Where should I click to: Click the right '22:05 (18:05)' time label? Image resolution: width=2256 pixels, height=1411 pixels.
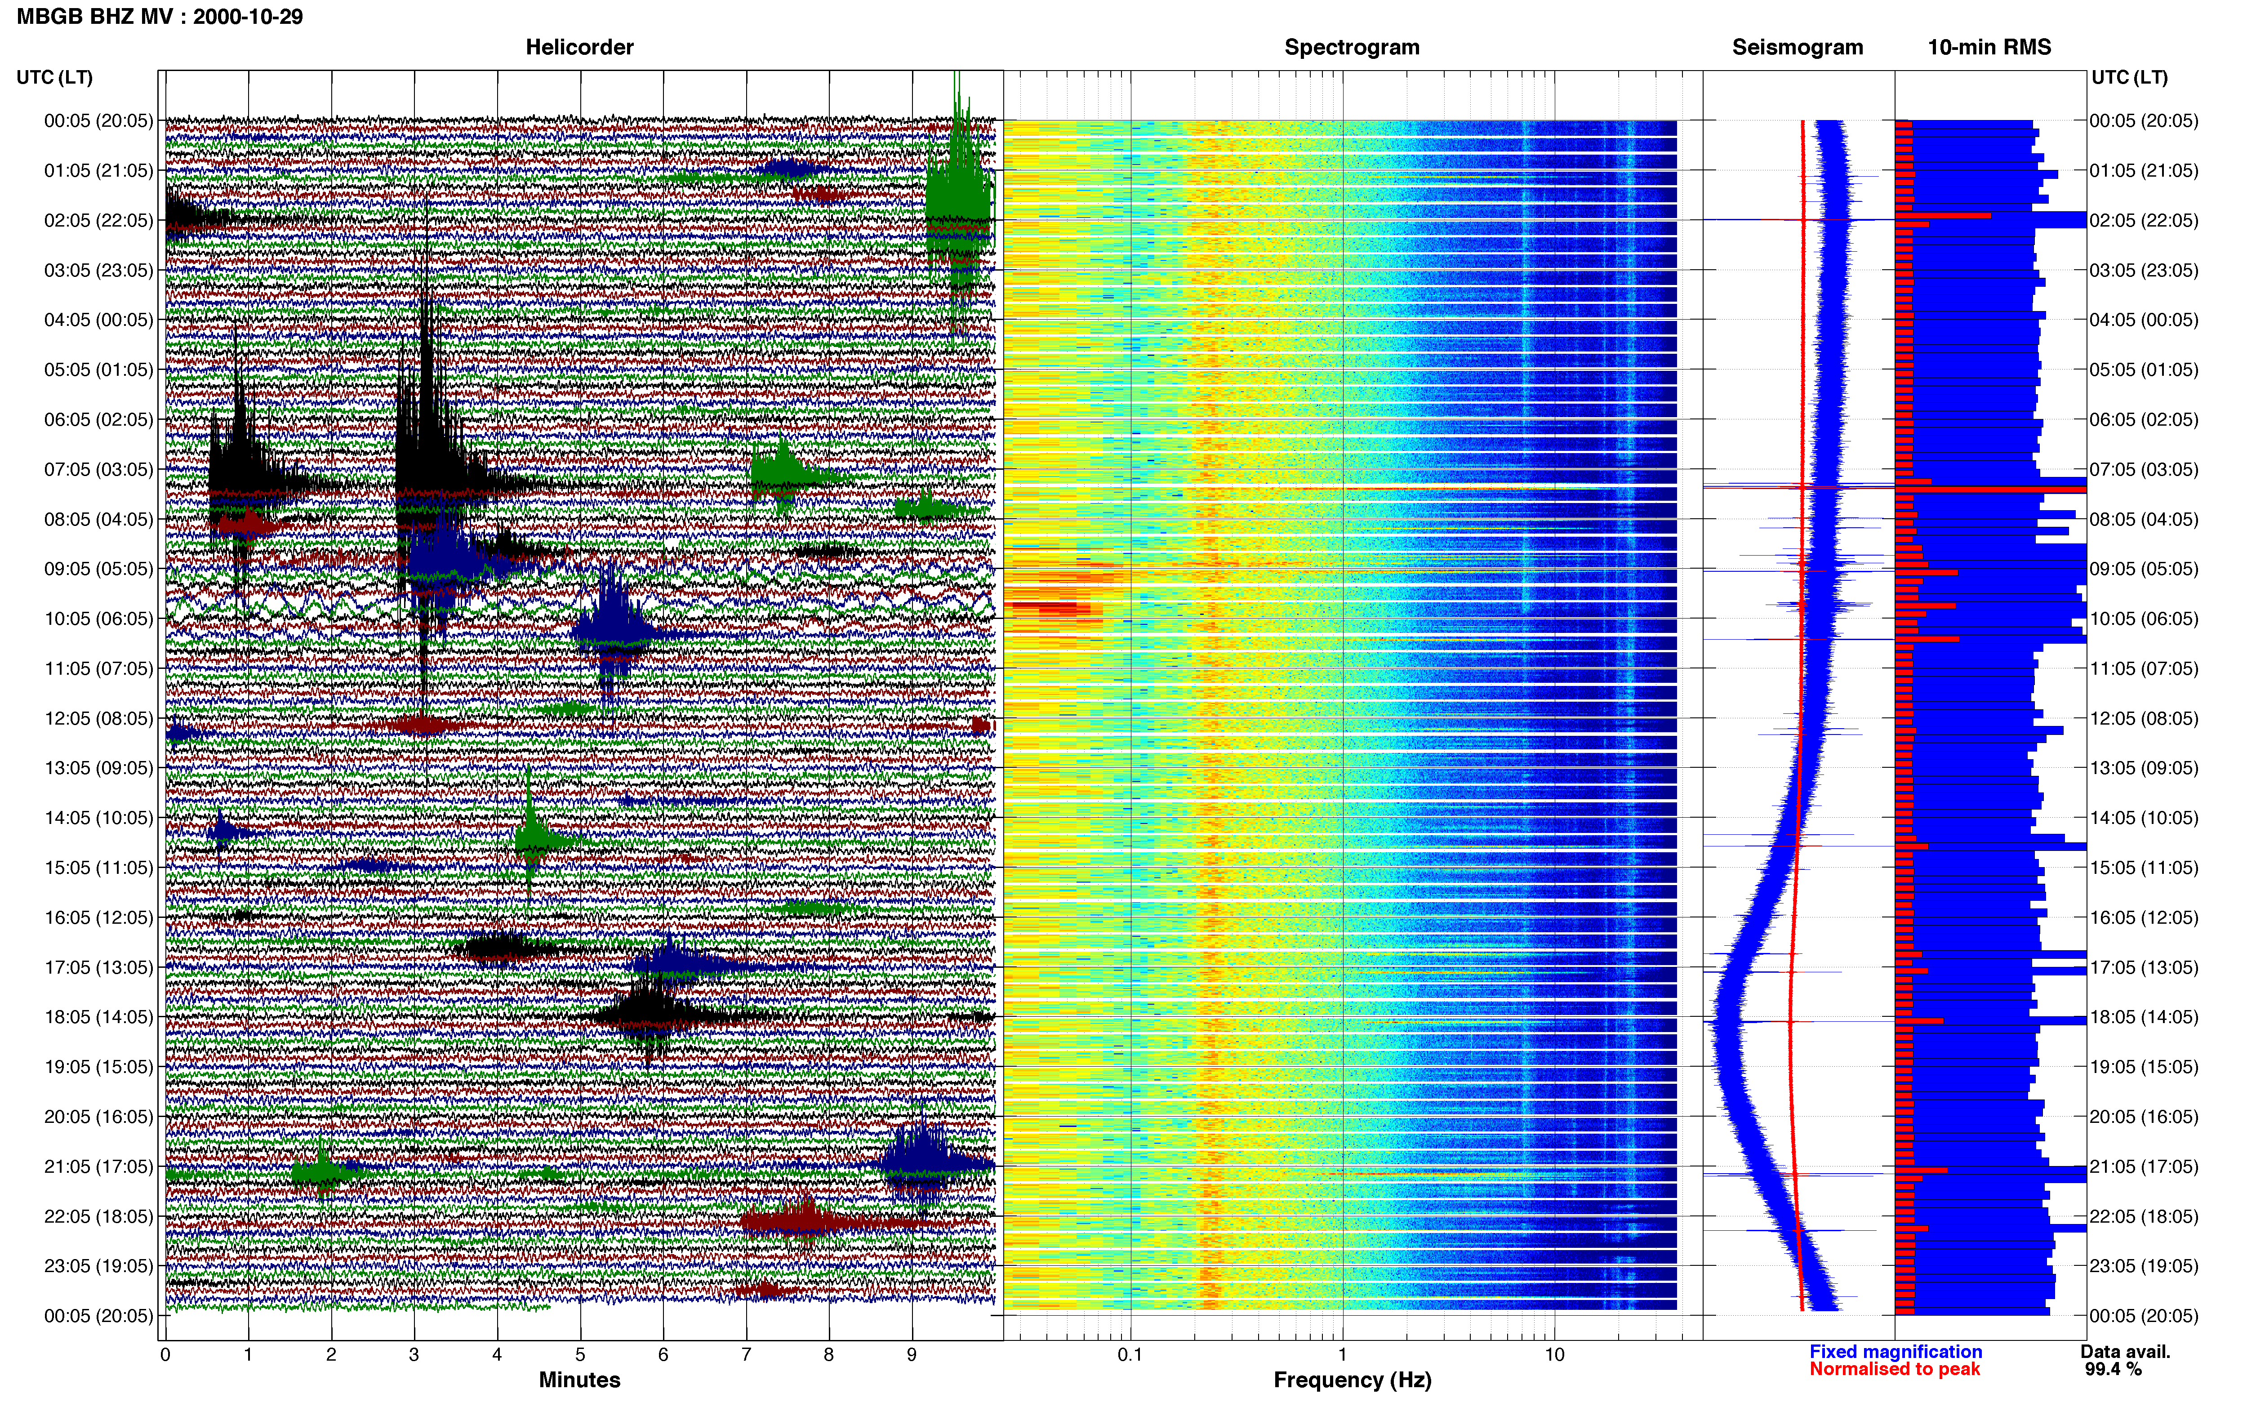pyautogui.click(x=2143, y=1217)
